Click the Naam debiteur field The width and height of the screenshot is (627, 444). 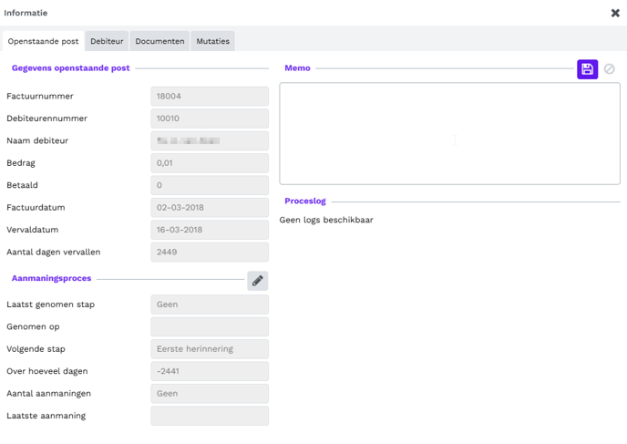click(209, 141)
